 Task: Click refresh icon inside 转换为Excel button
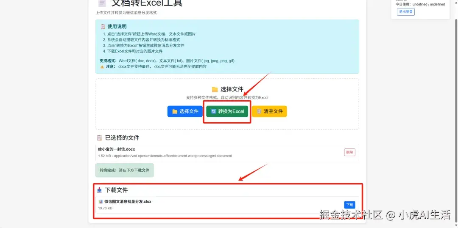pyautogui.click(x=213, y=112)
